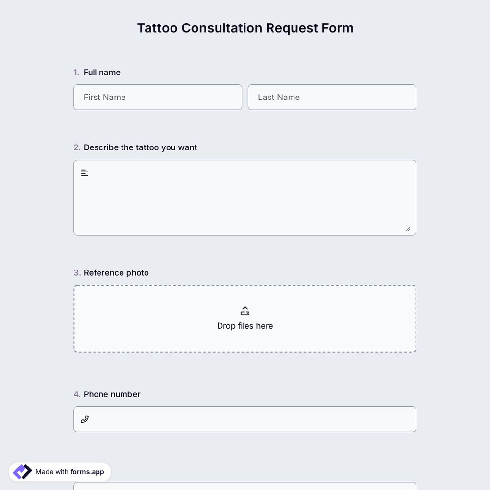
Task: Click the Drop files here upload zone
Action: tap(245, 318)
